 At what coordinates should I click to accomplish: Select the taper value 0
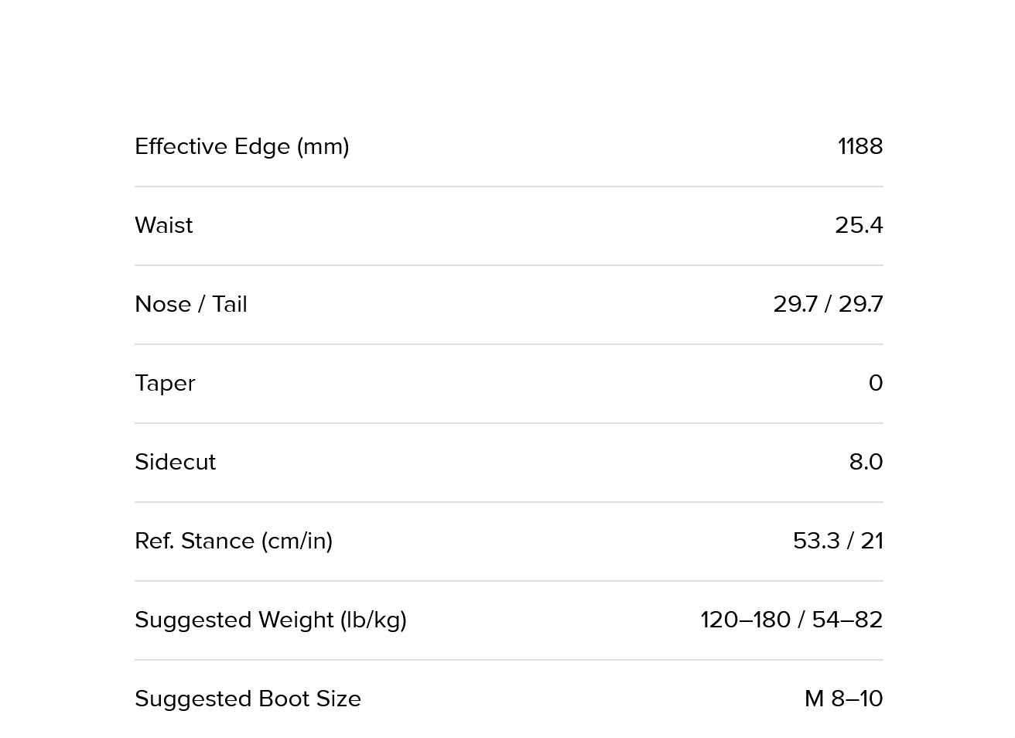pos(875,383)
